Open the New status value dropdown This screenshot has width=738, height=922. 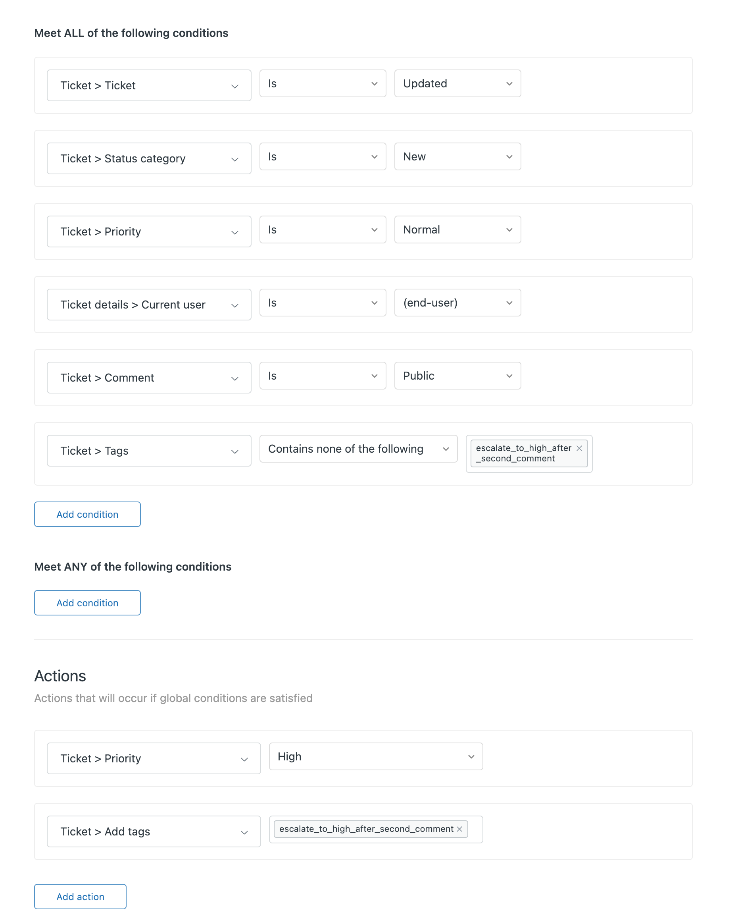click(x=457, y=156)
